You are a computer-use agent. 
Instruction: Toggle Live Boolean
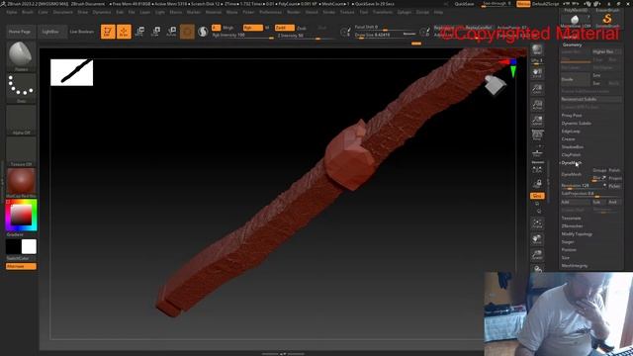(81, 32)
